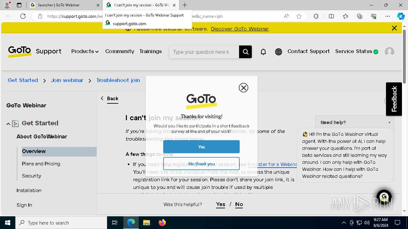Open volume control in system tray
Image resolution: width=408 pixels, height=229 pixels.
click(367, 223)
